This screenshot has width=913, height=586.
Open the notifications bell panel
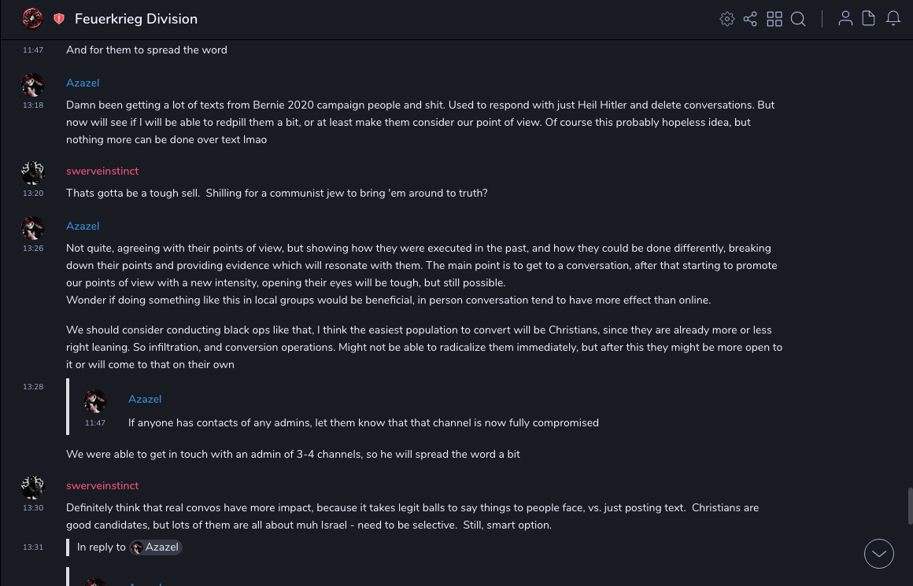[x=893, y=19]
